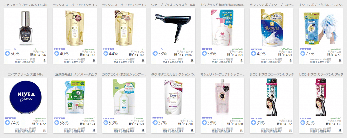This screenshot has height=138, width=347.
Task: Select the Kikulon body towel product image
Action: [x=320, y=27]
